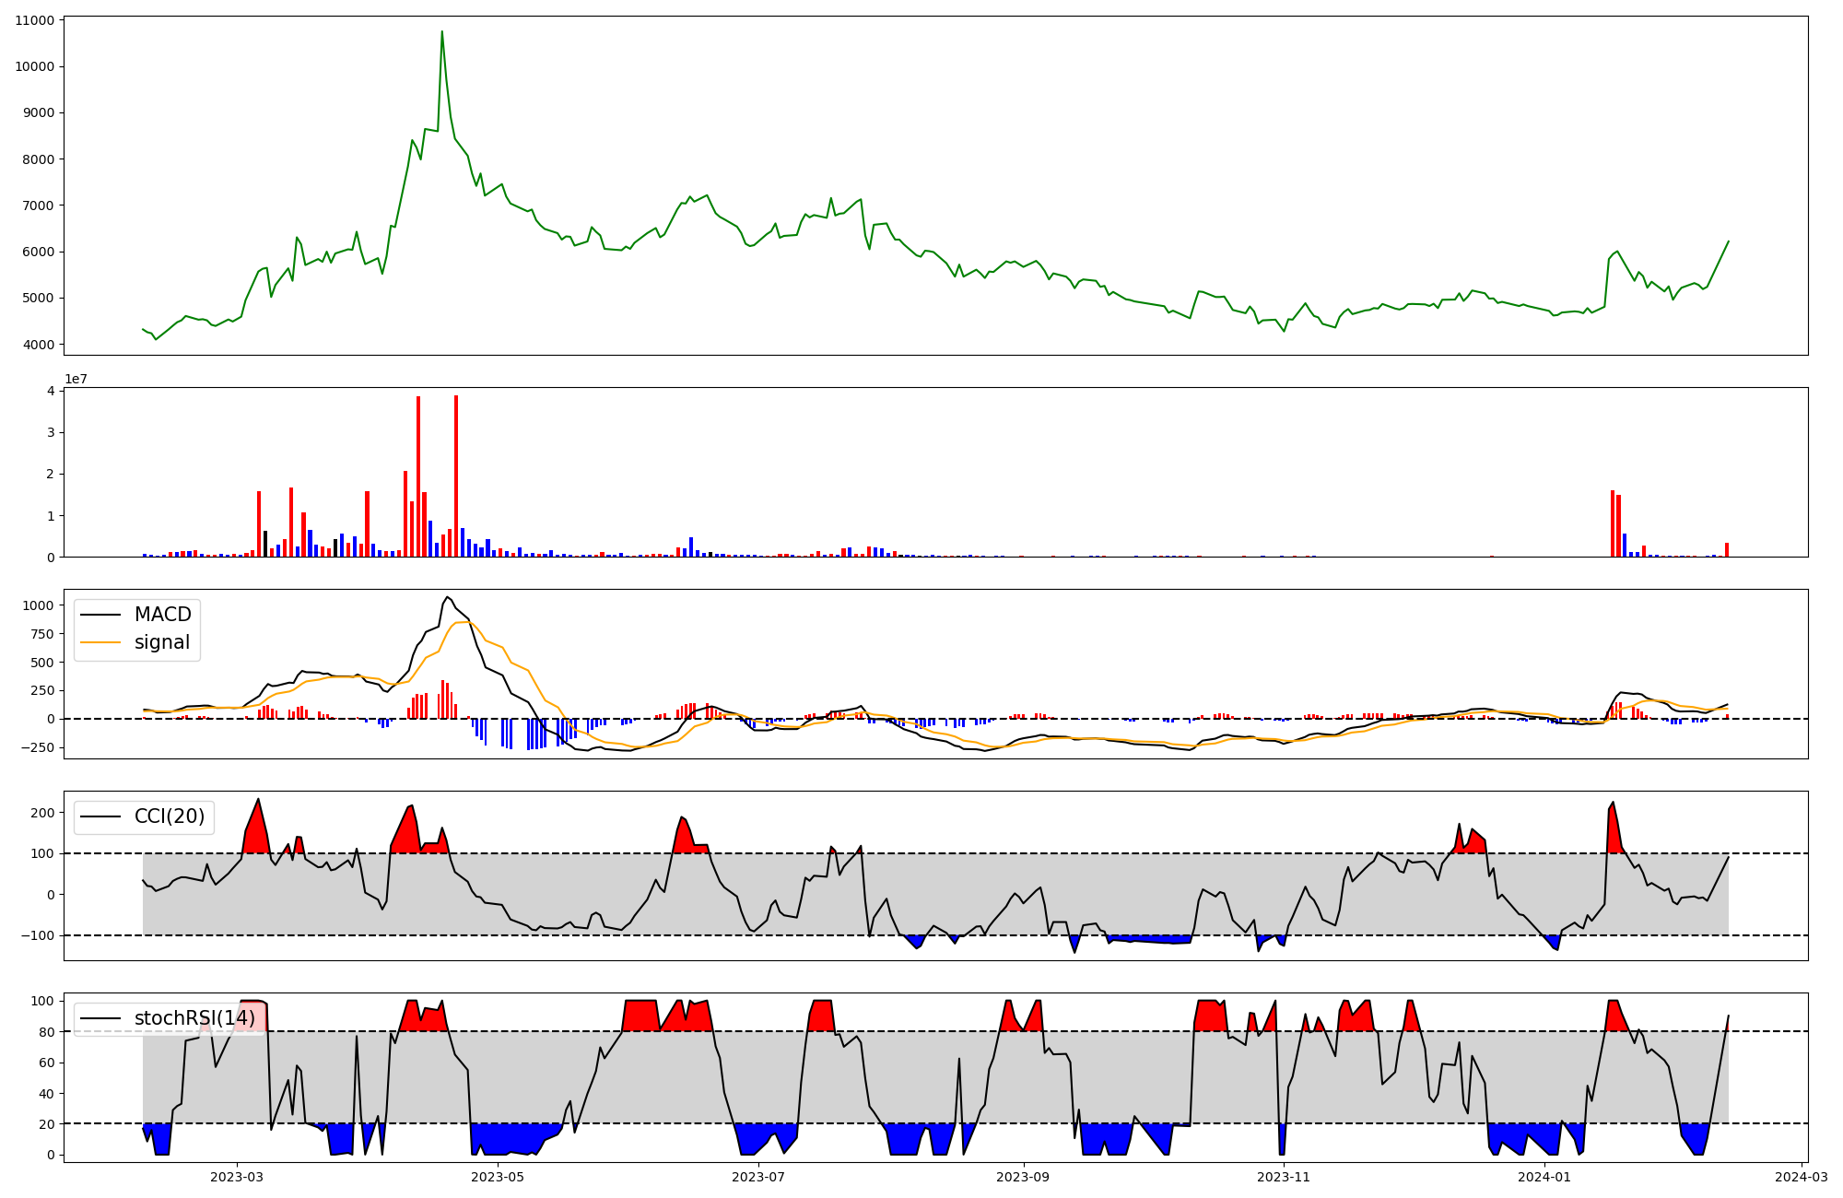Click the 2024-01 x-axis date label
This screenshot has width=1843, height=1198.
click(x=1544, y=1177)
